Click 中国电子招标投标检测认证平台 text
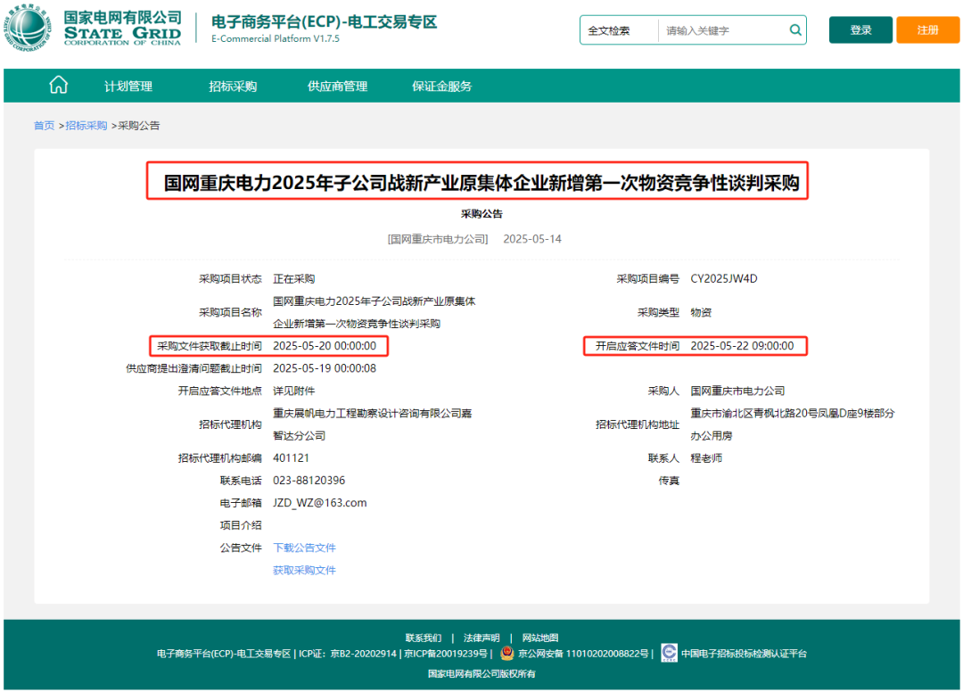Screen dimensions: 963x692 coord(744,654)
